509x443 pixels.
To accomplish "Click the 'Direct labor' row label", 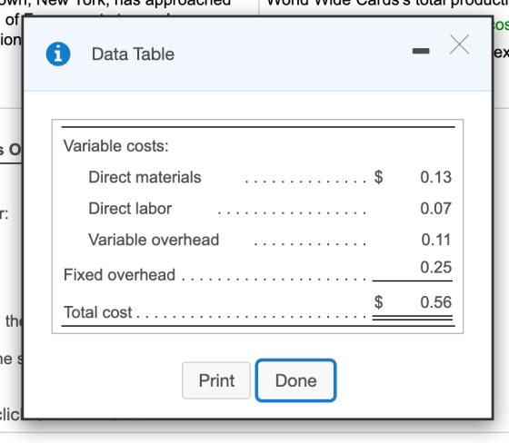I will (x=130, y=208).
